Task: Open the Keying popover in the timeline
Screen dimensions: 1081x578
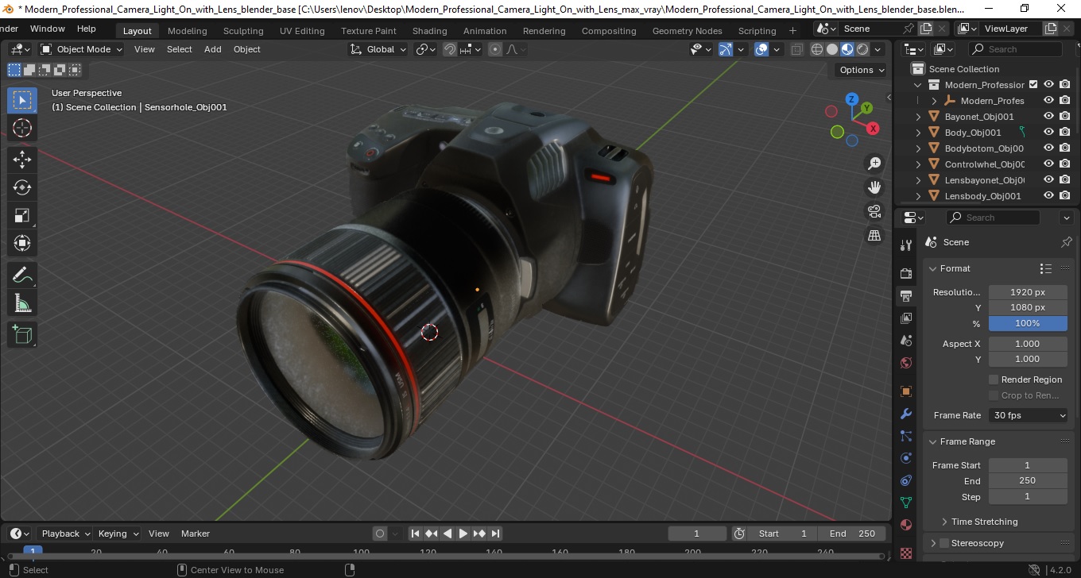Action: coord(118,534)
